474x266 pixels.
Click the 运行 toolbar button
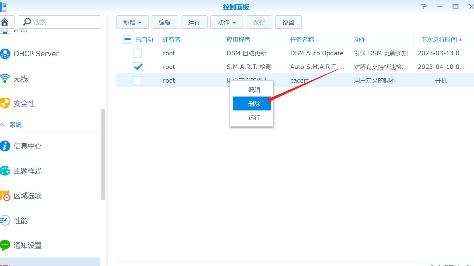tap(194, 22)
